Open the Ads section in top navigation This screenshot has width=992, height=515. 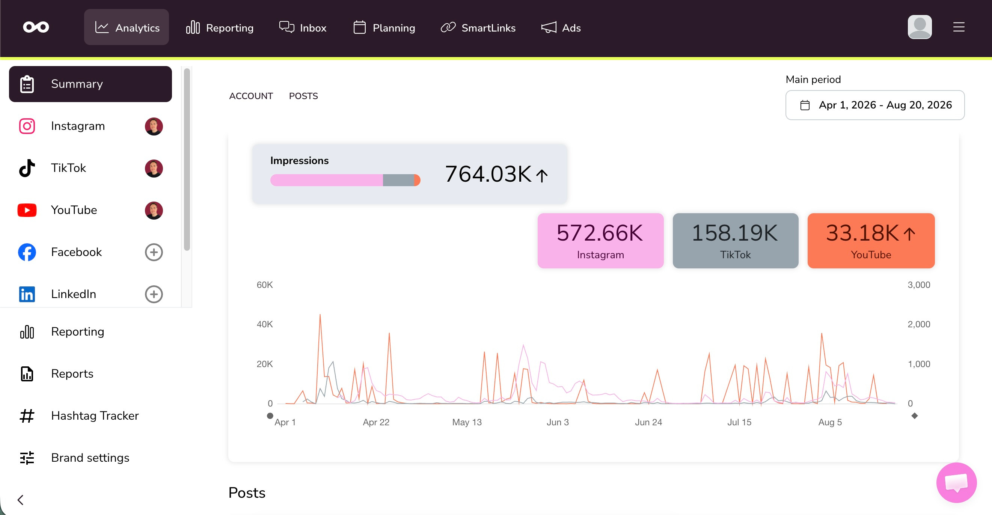click(x=561, y=27)
